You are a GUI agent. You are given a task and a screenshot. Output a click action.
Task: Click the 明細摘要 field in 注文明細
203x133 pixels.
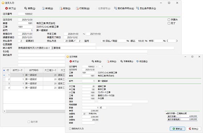tap(107, 105)
